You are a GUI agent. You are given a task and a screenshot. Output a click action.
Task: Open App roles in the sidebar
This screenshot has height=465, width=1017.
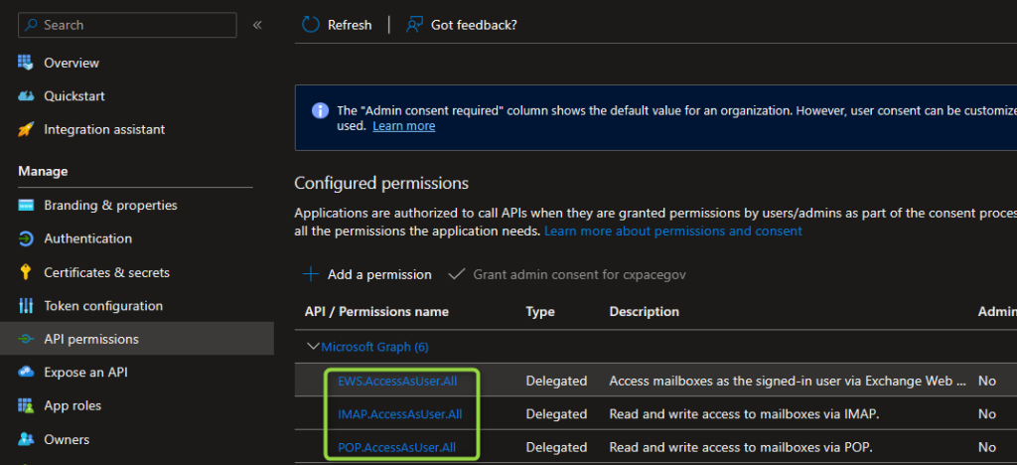click(x=73, y=405)
